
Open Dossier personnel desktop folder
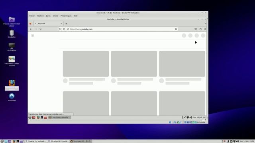pos(12,22)
